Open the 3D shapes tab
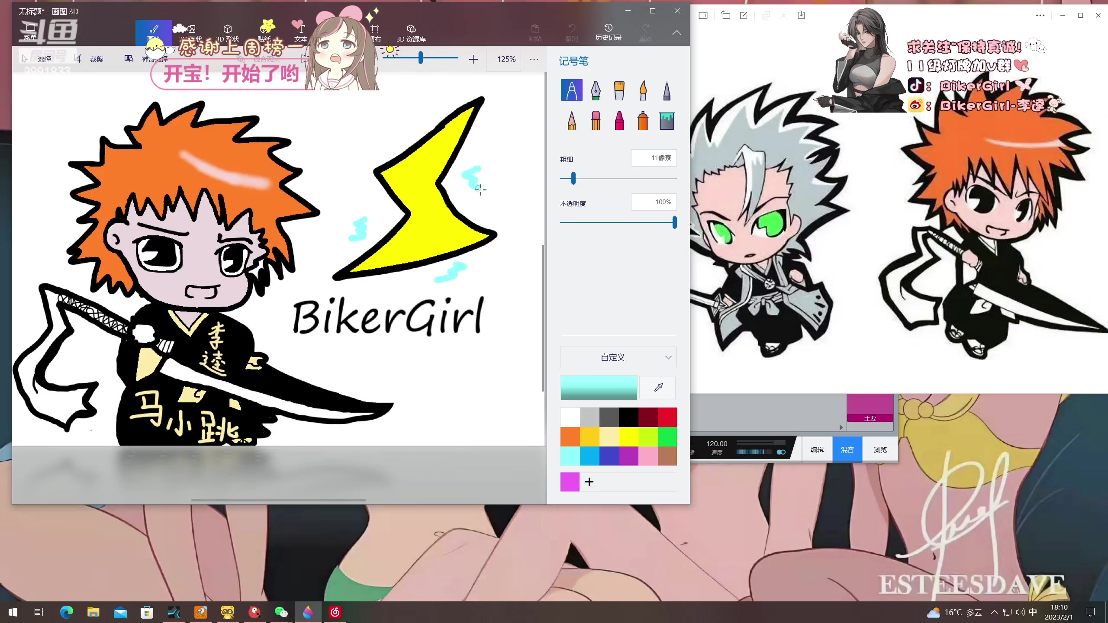Image resolution: width=1108 pixels, height=623 pixels. pyautogui.click(x=227, y=32)
